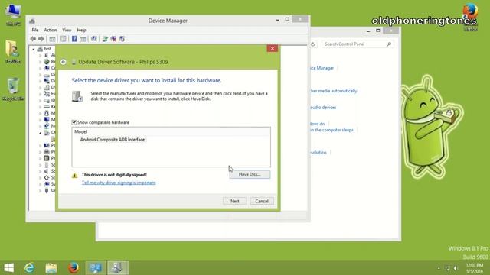Open the Help menu
This screenshot has width=490, height=275.
(81, 30)
